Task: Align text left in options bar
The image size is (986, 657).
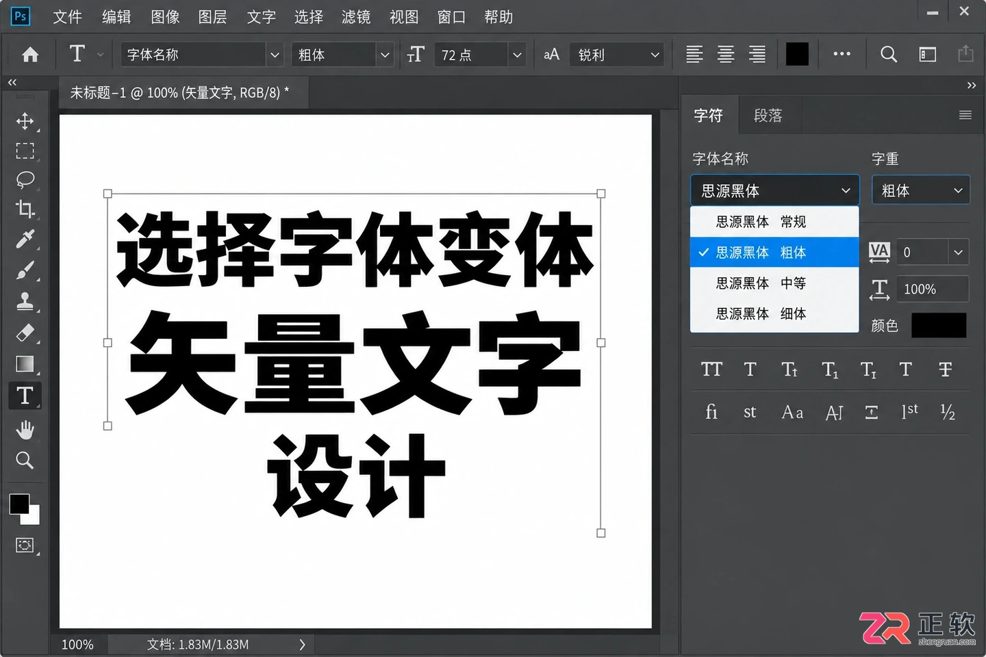Action: [x=694, y=54]
